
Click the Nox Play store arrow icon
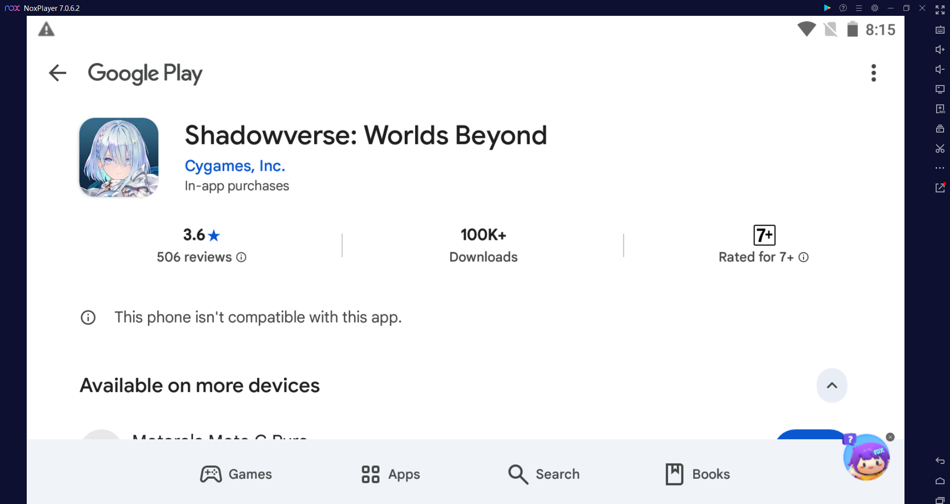tap(827, 8)
